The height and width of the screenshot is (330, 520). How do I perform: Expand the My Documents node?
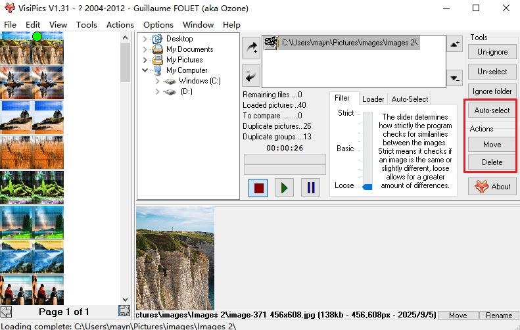(145, 49)
